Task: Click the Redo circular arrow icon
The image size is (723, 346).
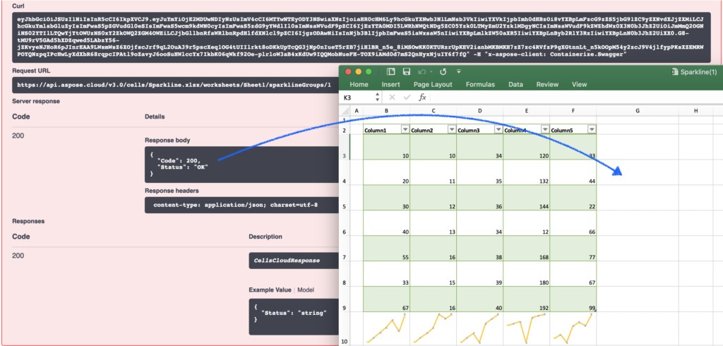Action: coord(443,71)
